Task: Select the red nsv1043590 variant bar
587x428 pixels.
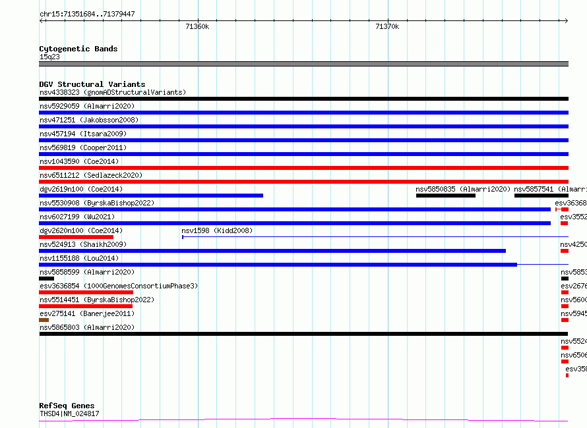Action: click(x=303, y=168)
